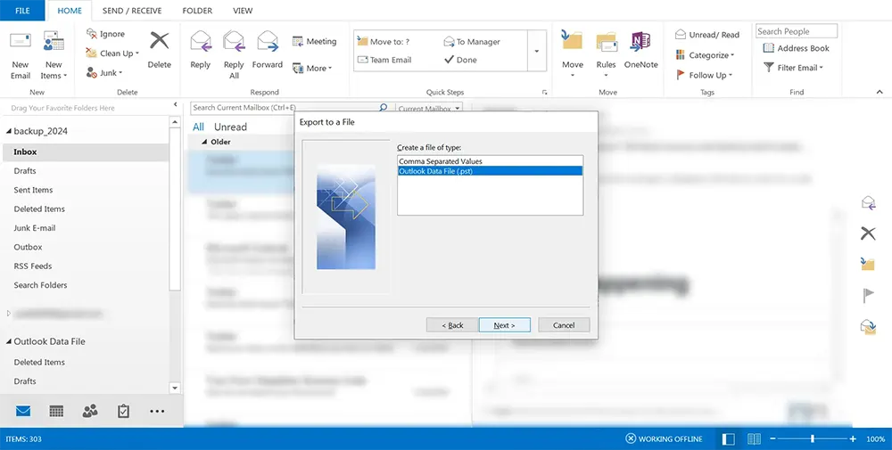Apply the Team Email quick step
This screenshot has height=450, width=892.
(384, 60)
